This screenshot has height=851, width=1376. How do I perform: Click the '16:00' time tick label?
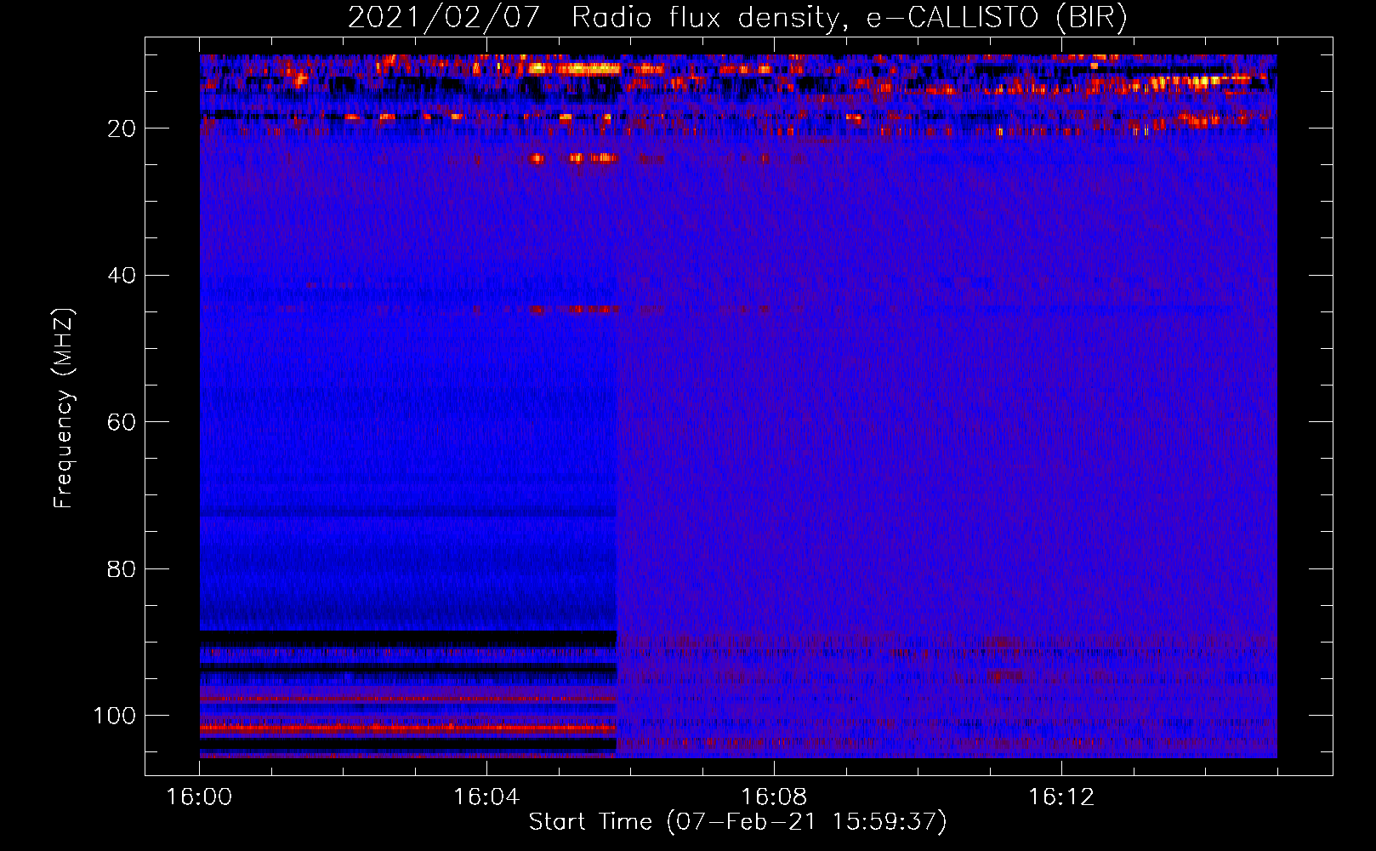tap(199, 797)
